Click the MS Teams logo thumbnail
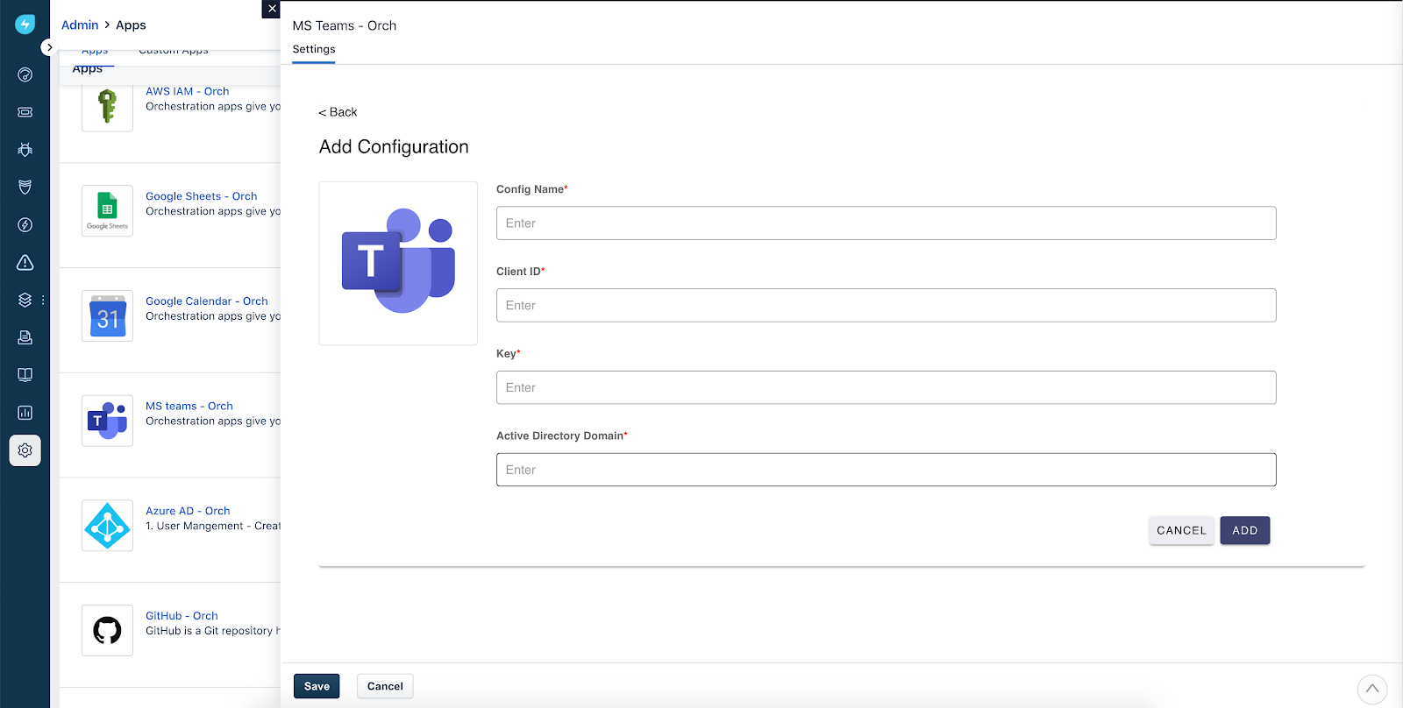 398,263
